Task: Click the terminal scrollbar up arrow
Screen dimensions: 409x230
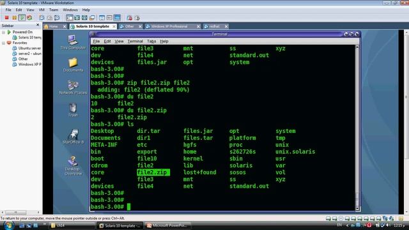Action: 357,47
